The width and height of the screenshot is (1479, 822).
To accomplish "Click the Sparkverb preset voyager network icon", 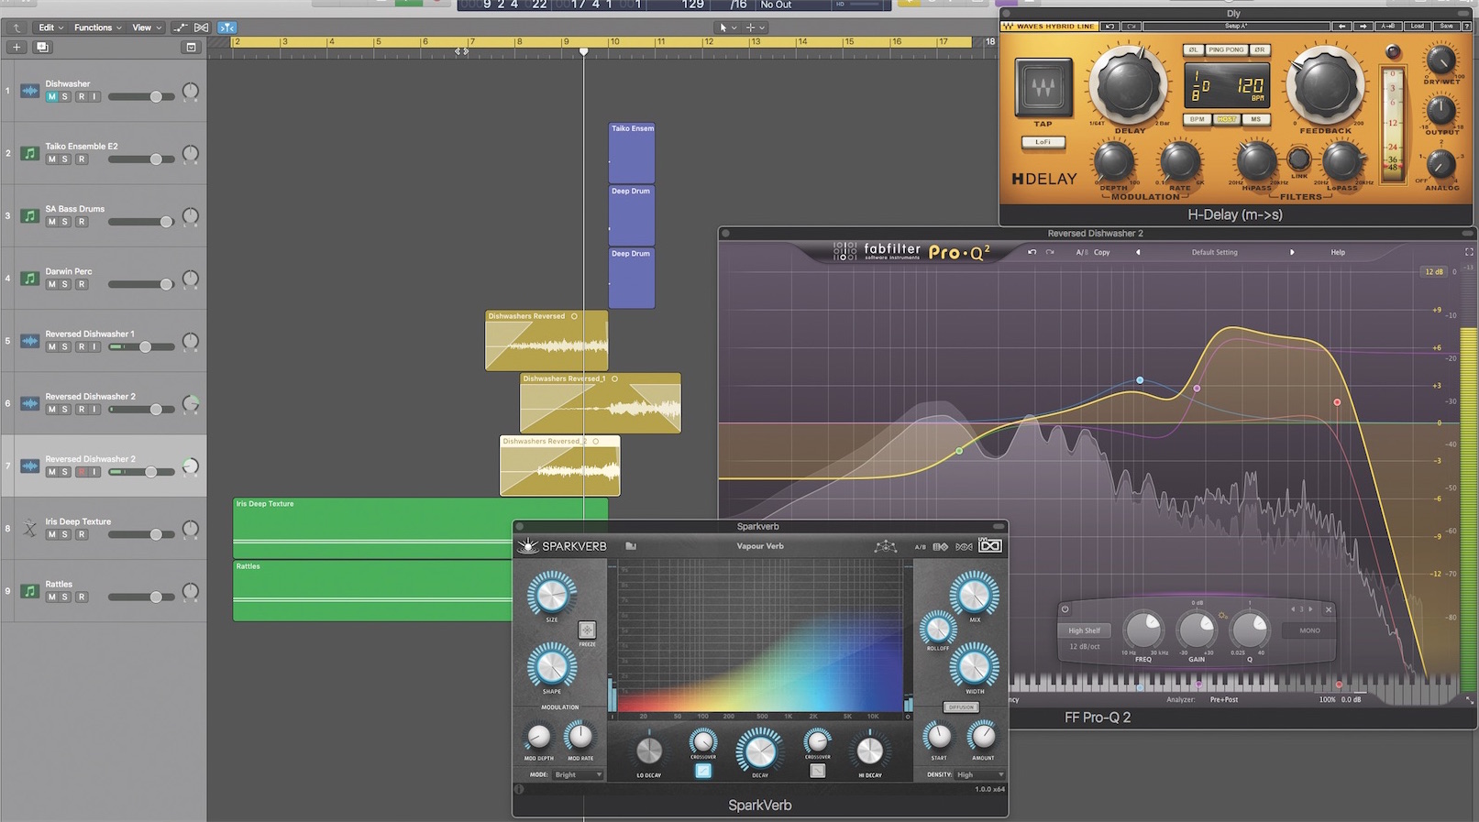I will click(x=885, y=546).
